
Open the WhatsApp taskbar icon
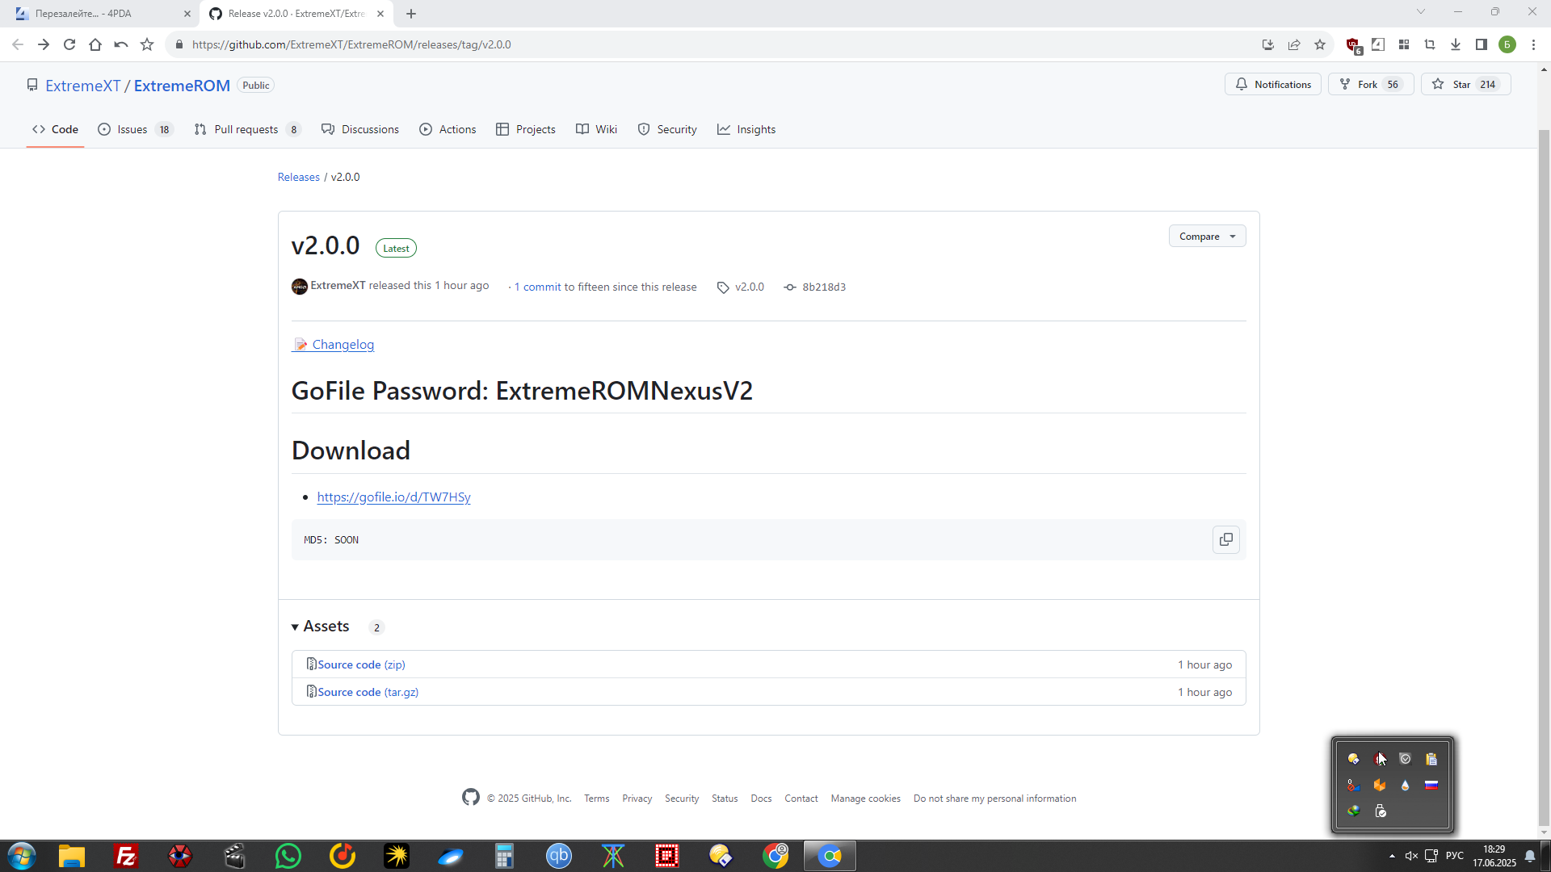(288, 856)
